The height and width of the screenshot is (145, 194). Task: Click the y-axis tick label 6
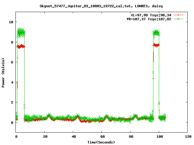point(12,62)
